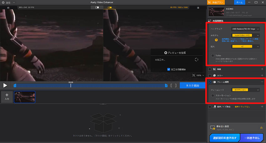Click the blue AI model description text

(240, 40)
